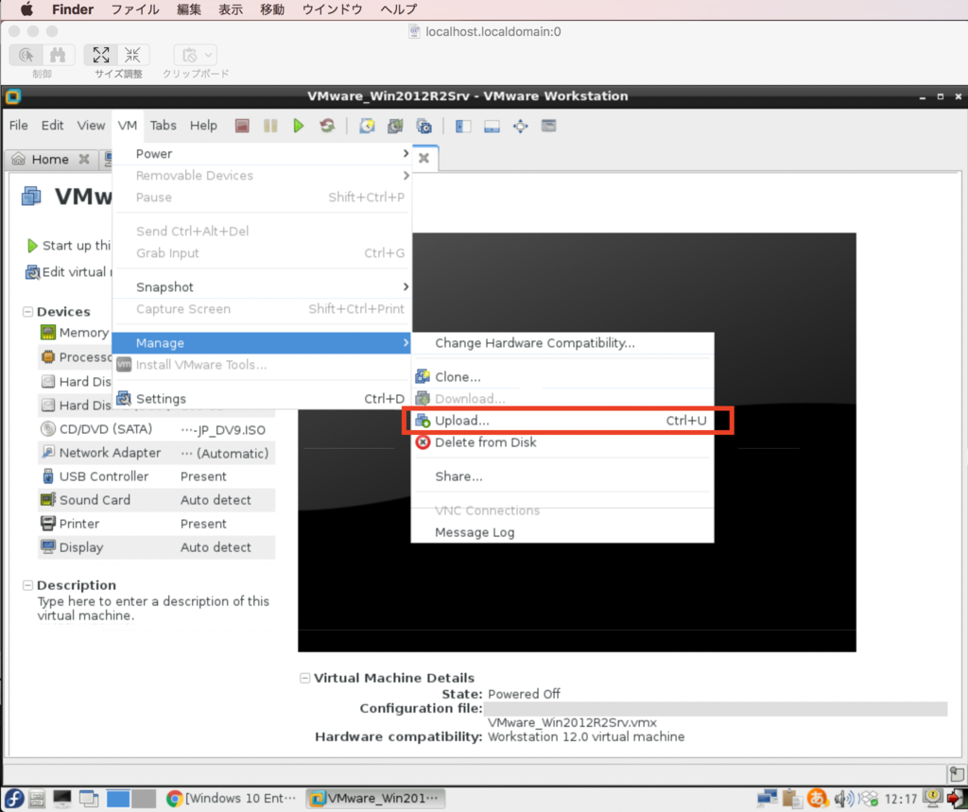Toggle the library sidebar toolbar icon
The image size is (968, 812).
pyautogui.click(x=463, y=126)
